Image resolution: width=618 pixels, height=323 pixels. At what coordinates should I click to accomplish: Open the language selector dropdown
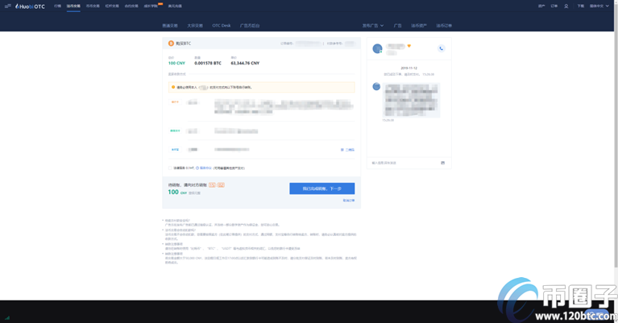(x=599, y=6)
